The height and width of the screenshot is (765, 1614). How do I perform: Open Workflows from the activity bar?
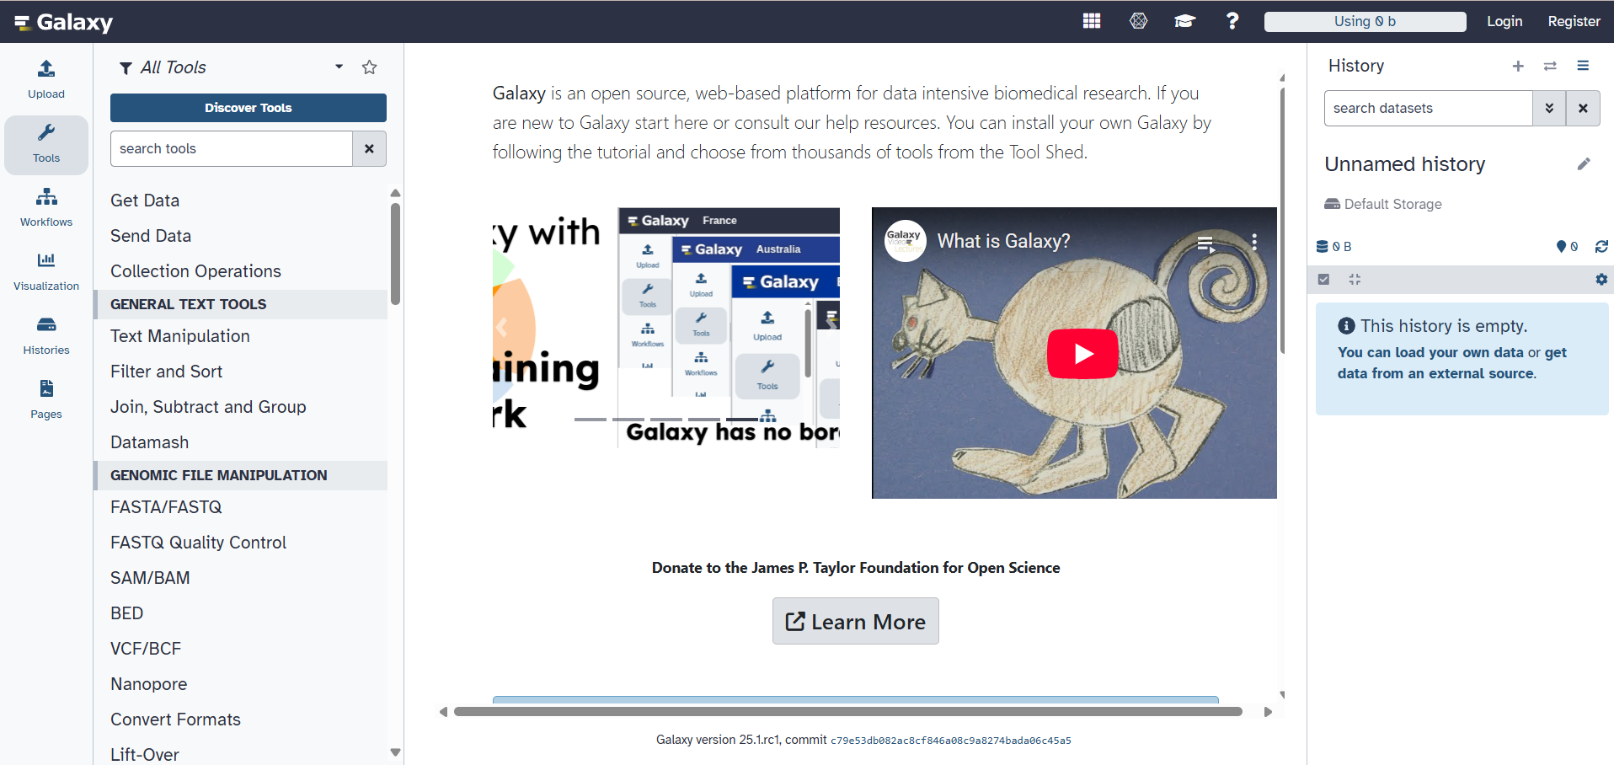46,207
